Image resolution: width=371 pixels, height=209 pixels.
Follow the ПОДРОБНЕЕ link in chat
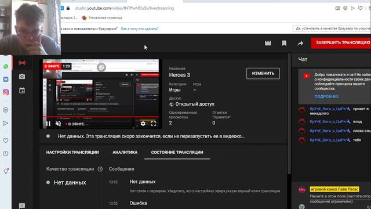(x=326, y=96)
